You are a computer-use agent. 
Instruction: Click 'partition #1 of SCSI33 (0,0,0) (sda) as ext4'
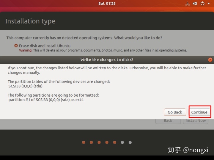(46, 100)
